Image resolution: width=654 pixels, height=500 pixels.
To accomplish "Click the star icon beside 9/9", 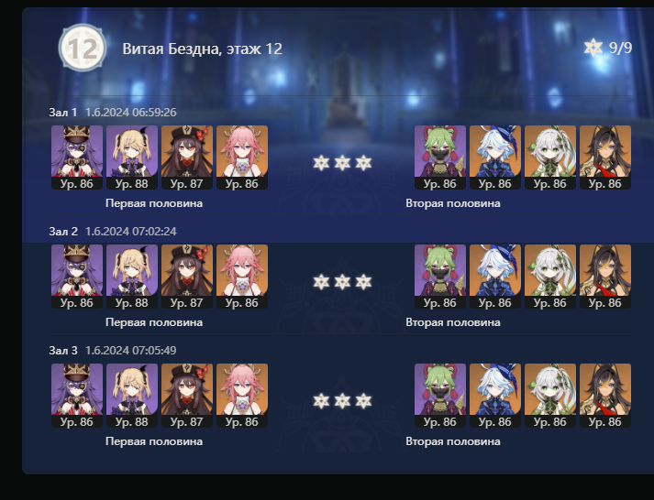I will (593, 48).
